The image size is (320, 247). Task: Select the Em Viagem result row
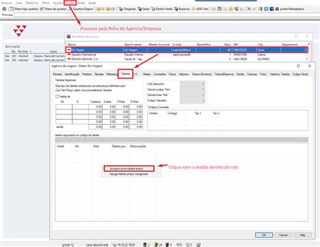coord(186,50)
